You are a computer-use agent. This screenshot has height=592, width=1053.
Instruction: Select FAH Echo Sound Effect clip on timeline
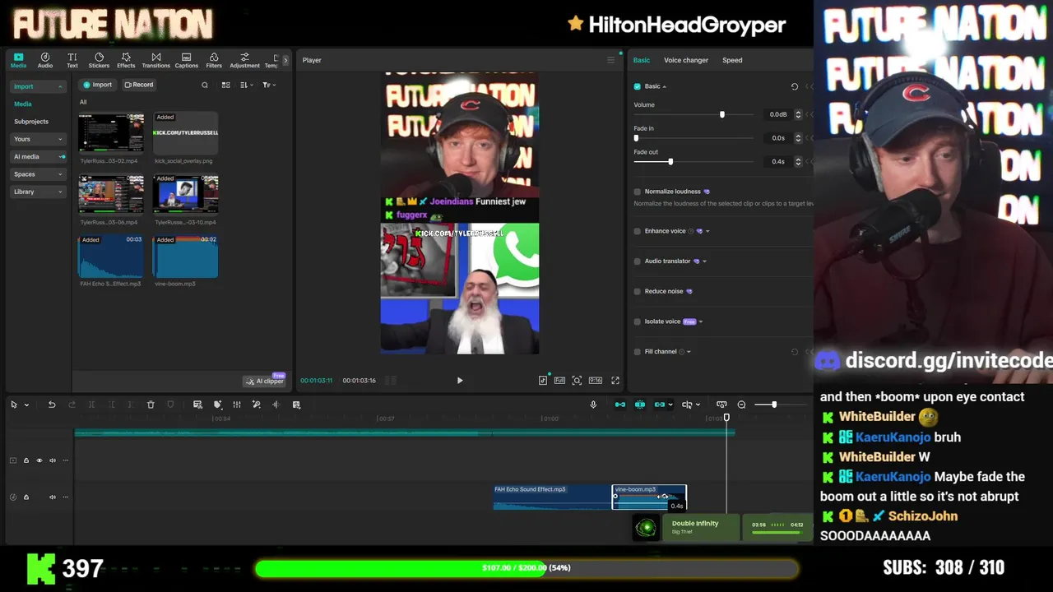click(552, 497)
